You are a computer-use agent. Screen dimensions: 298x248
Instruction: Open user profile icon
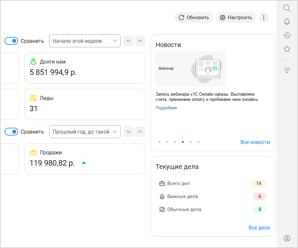click(287, 238)
